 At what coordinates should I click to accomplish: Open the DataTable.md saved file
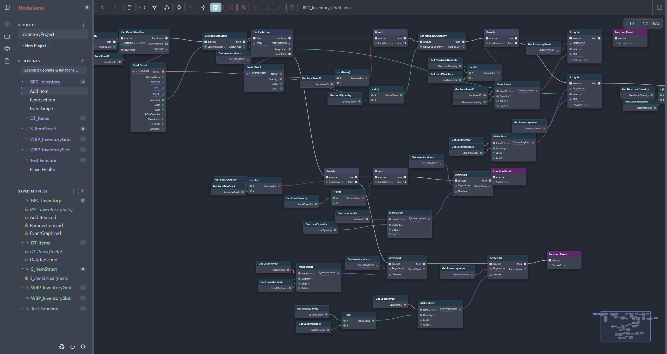(x=44, y=260)
